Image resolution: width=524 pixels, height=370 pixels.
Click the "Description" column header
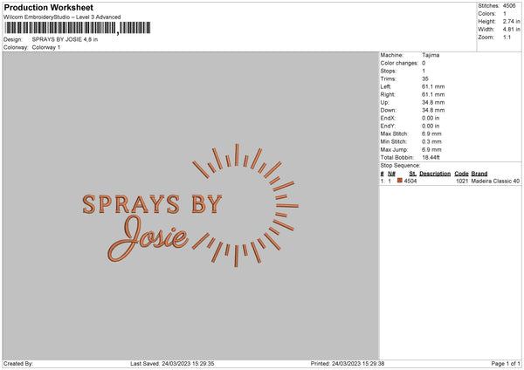click(x=434, y=173)
